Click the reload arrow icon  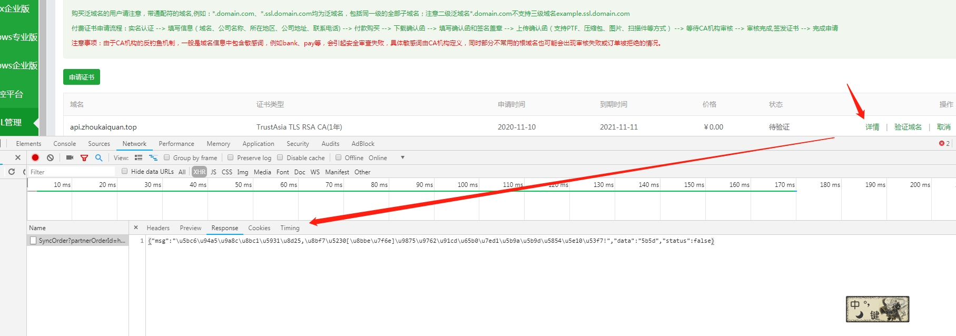click(x=12, y=172)
